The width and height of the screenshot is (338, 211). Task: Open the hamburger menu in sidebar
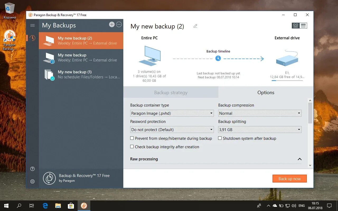coord(32,25)
